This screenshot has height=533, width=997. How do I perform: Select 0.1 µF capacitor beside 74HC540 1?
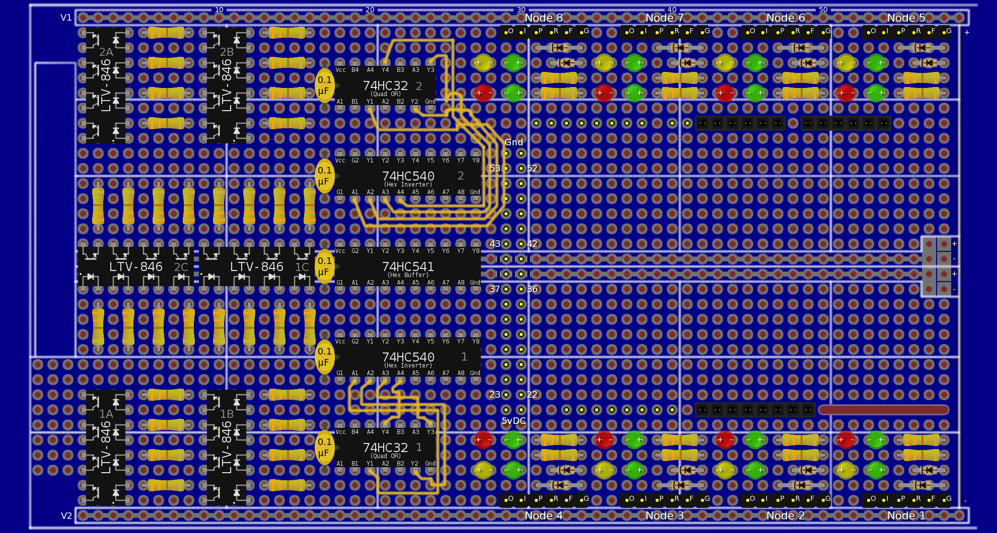coord(325,357)
